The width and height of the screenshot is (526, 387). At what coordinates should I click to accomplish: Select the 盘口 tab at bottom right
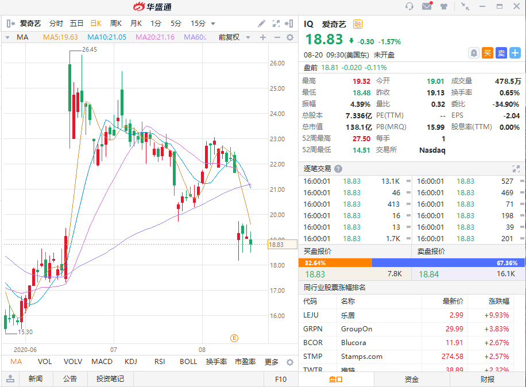point(336,380)
